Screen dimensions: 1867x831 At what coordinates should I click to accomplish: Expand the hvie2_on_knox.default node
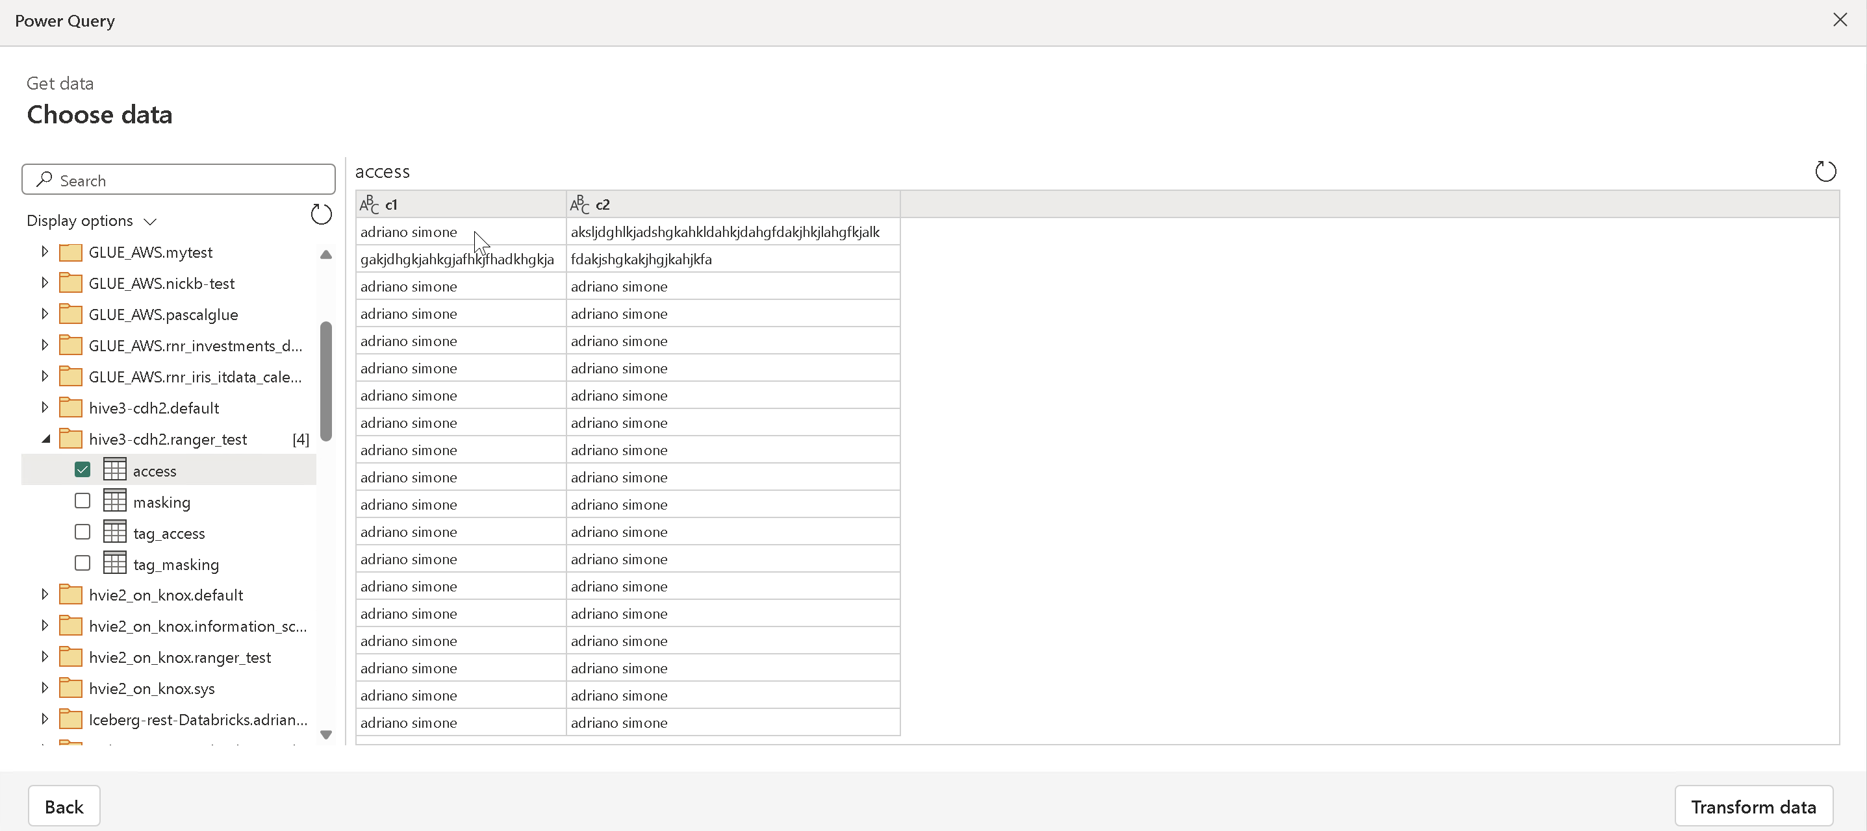coord(44,595)
